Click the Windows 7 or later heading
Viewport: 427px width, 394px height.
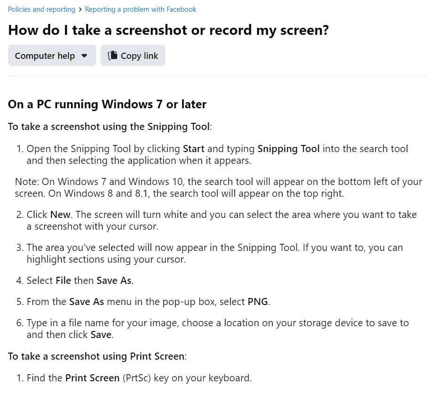click(107, 105)
